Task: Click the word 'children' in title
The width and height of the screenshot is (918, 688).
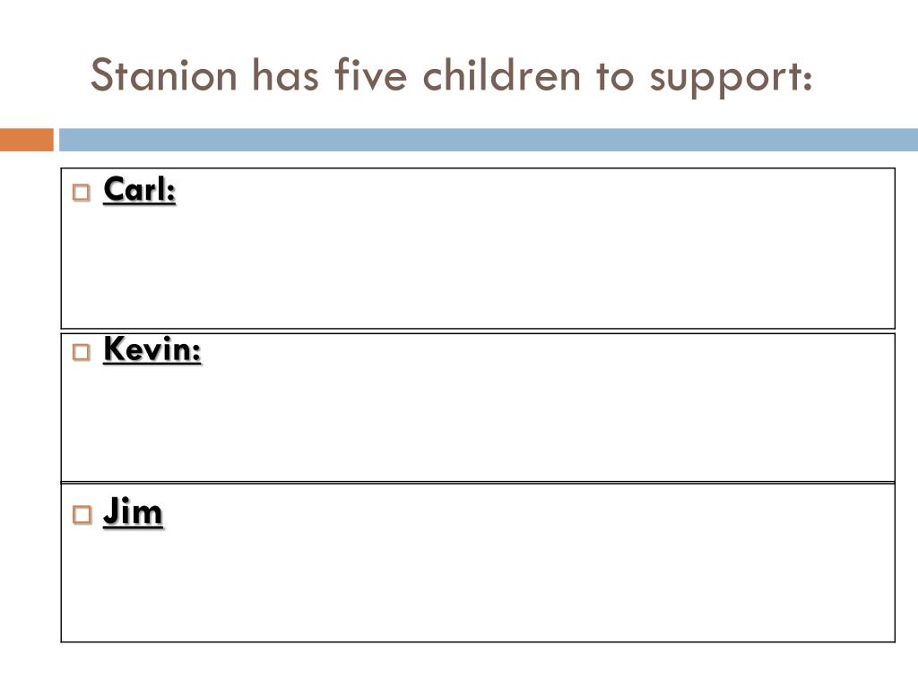Action: coord(502,75)
